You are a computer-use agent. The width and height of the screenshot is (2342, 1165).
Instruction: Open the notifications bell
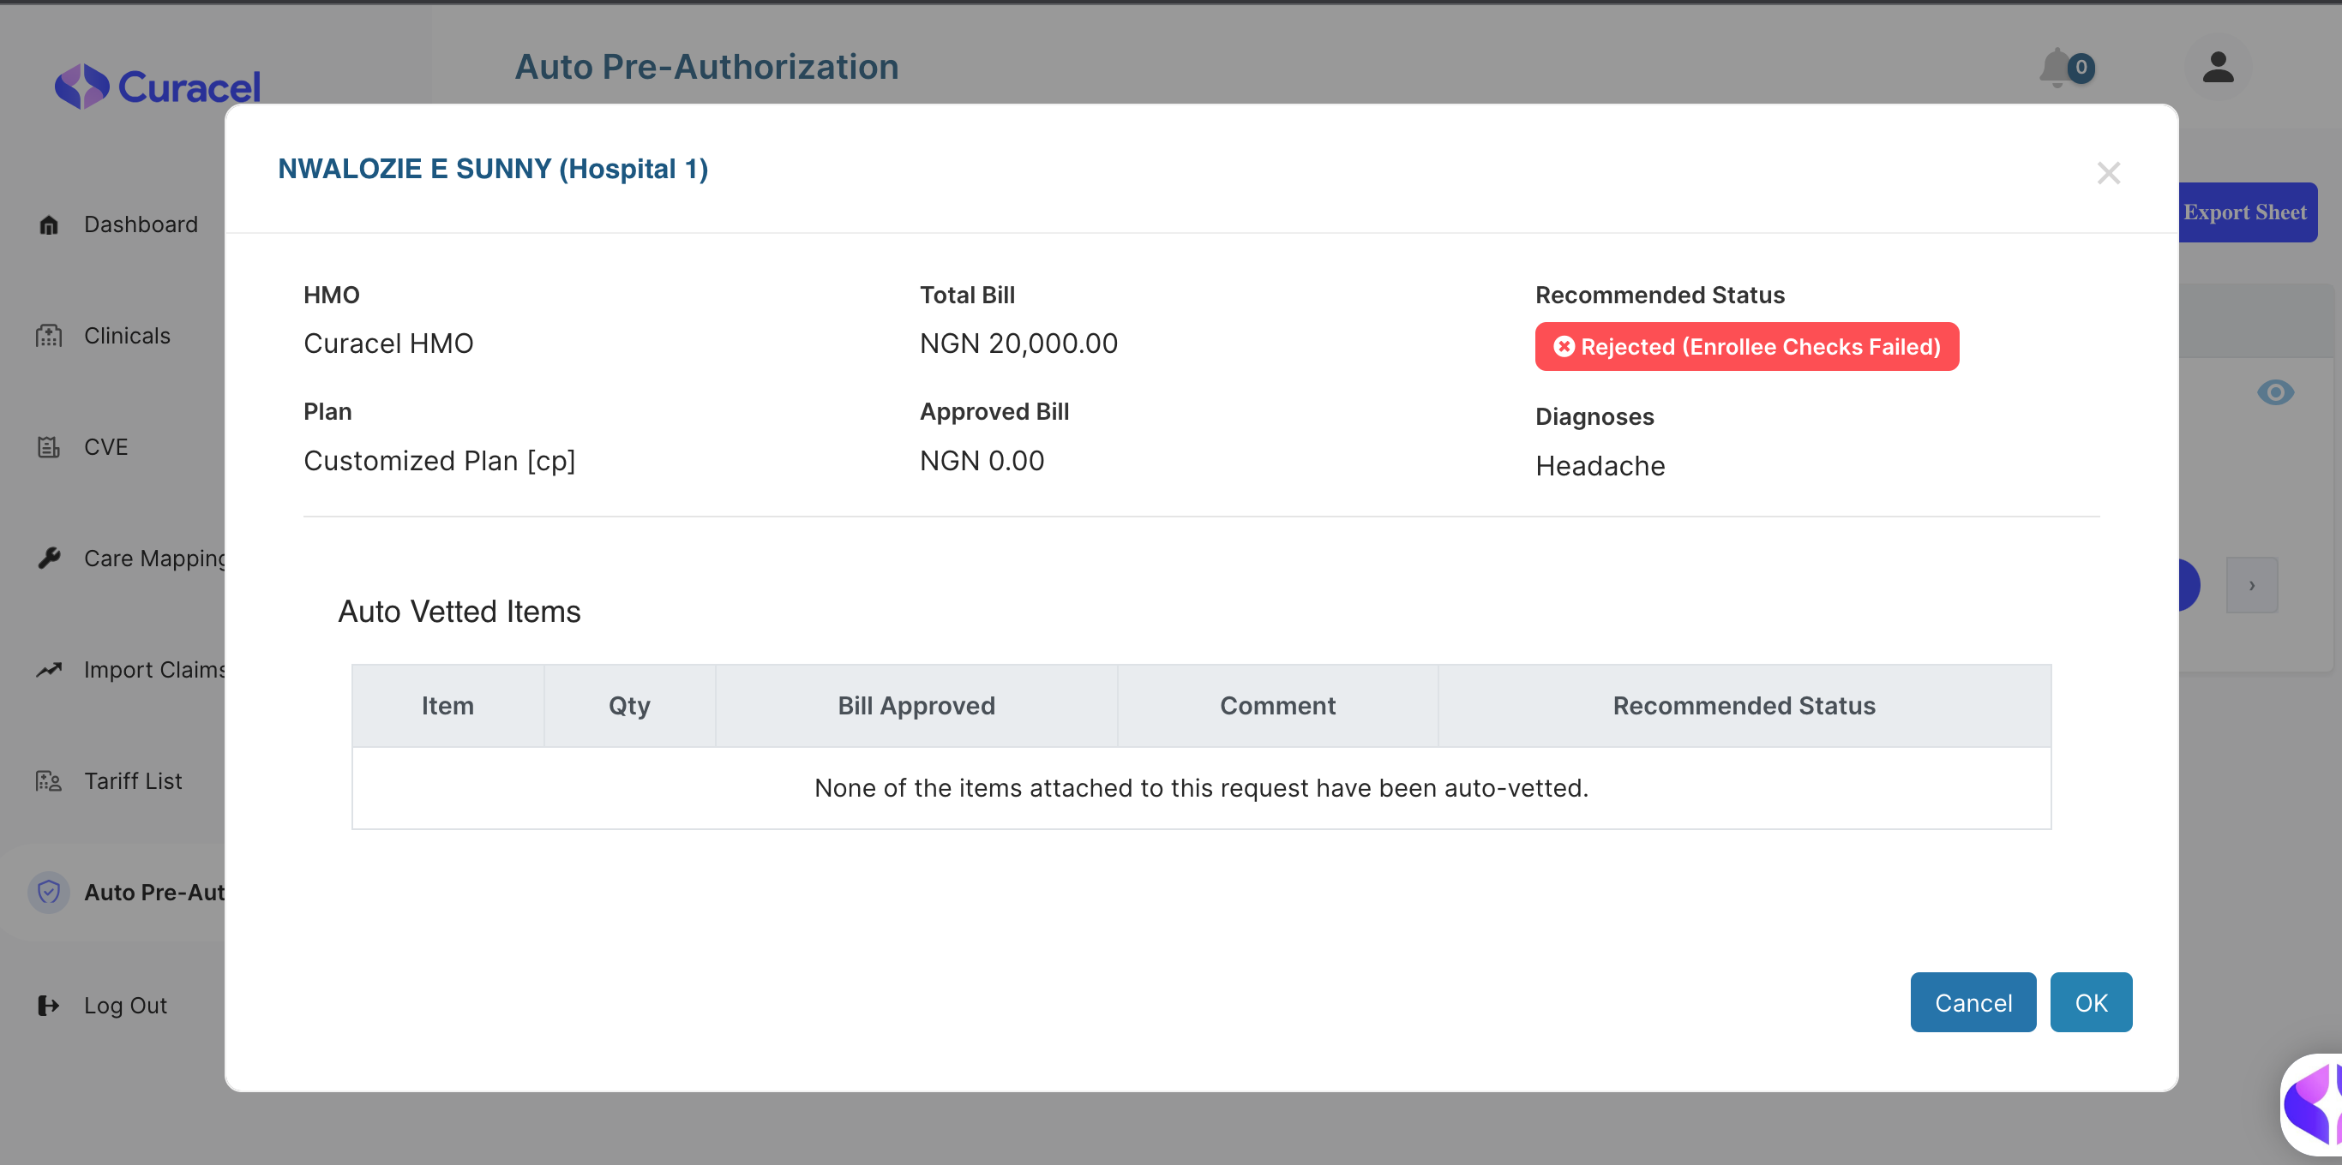tap(2057, 69)
